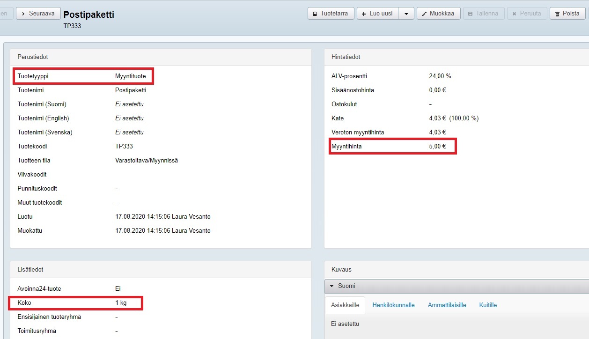Click the Poista delete button
Viewport: 589px width, 339px height.
tap(567, 14)
